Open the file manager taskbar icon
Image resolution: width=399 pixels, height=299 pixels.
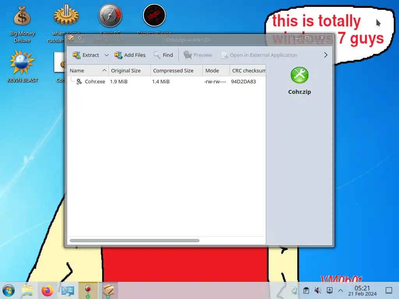pyautogui.click(x=27, y=290)
